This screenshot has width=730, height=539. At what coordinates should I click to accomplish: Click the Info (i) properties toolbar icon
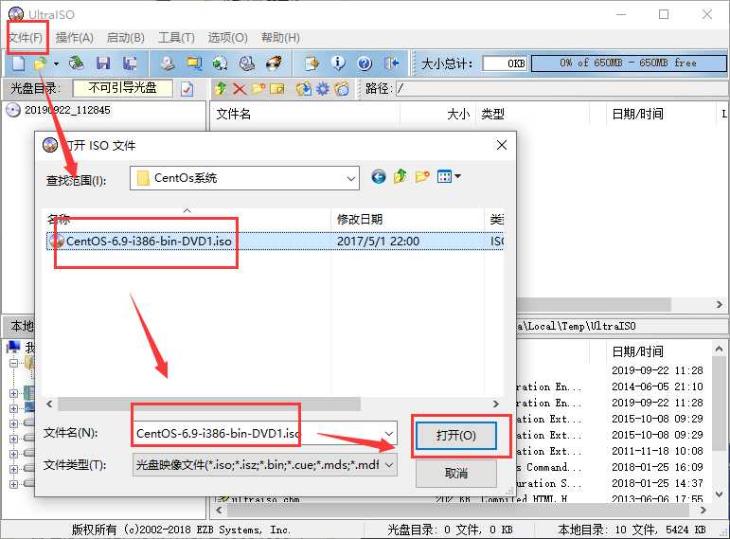(x=338, y=63)
